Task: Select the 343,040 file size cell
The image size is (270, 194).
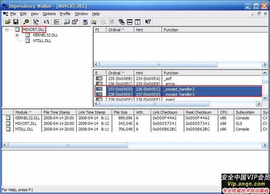Action: click(x=125, y=123)
